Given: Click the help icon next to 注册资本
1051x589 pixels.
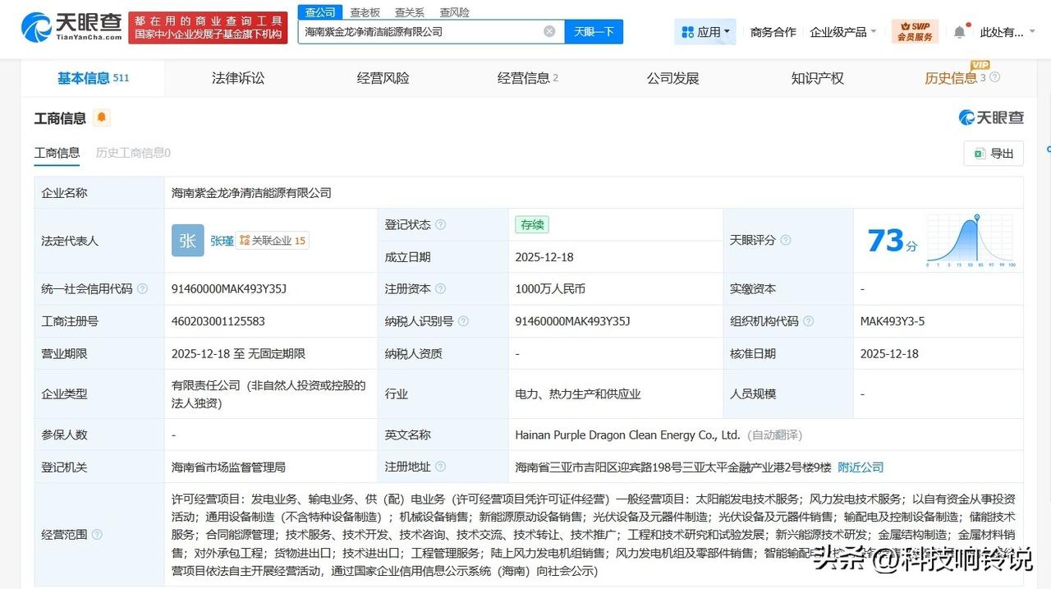Looking at the screenshot, I should (x=442, y=288).
